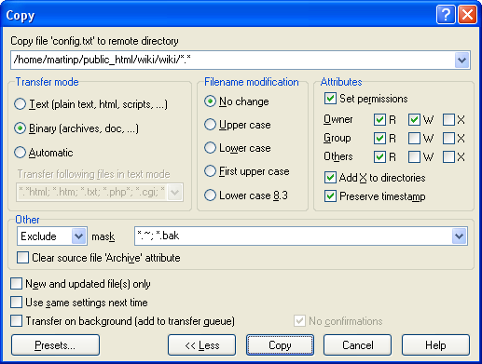The height and width of the screenshot is (364, 482).
Task: Toggle Preserve timestamp checkbox
Action: coord(330,196)
